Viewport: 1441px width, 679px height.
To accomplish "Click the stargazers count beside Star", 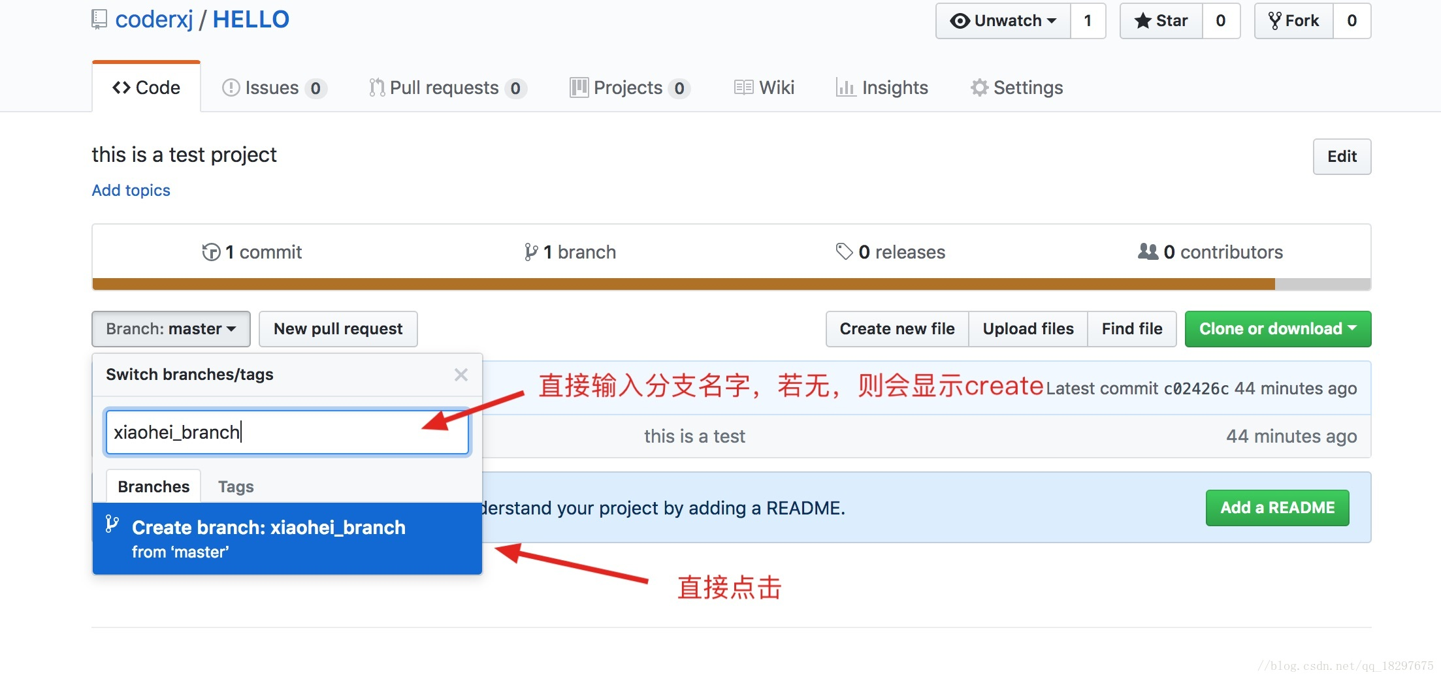I will point(1221,21).
